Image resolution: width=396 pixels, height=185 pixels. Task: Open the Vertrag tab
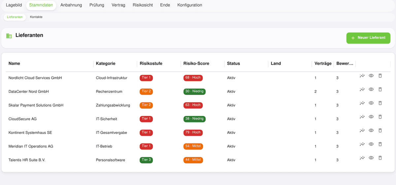[x=118, y=5]
